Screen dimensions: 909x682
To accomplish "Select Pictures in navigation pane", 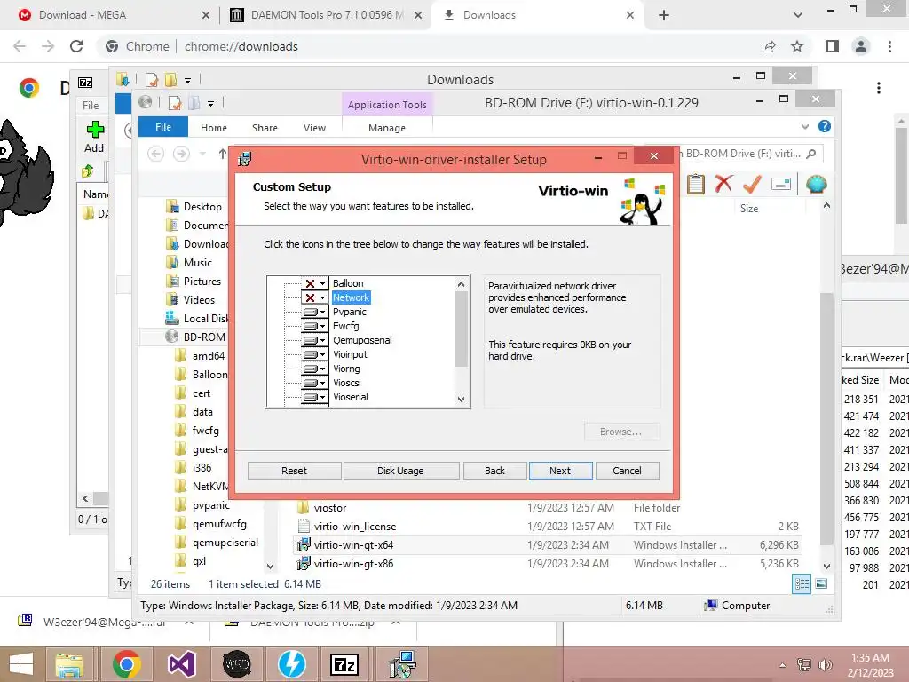I will 202,282.
